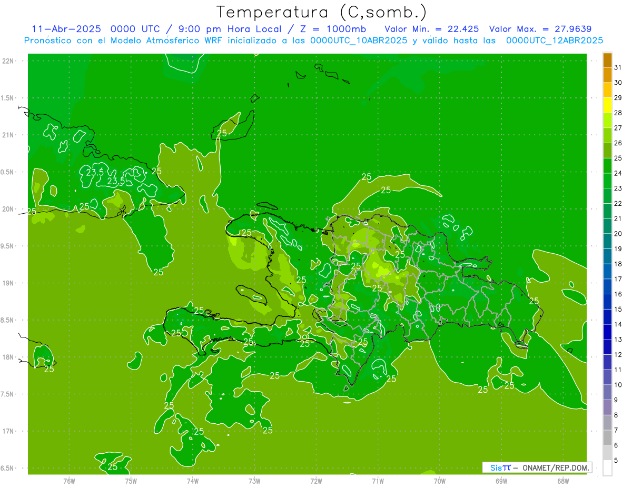
Task: Click the 'Z = 1000mb' level text
Action: click(332, 28)
